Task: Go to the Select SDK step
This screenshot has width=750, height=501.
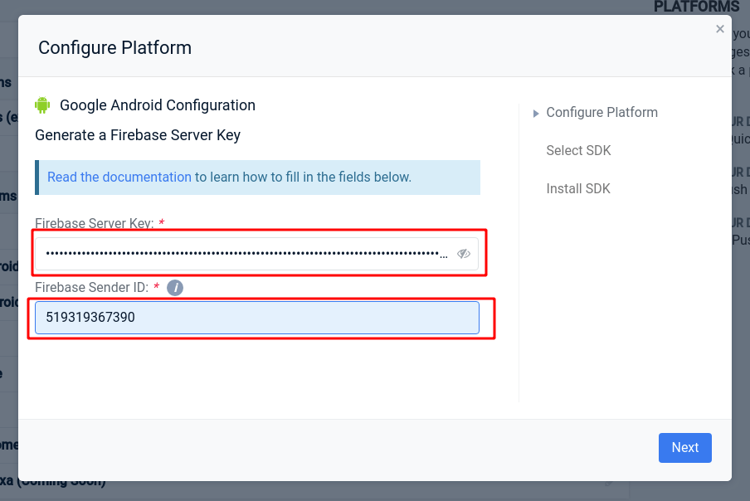Action: coord(578,151)
